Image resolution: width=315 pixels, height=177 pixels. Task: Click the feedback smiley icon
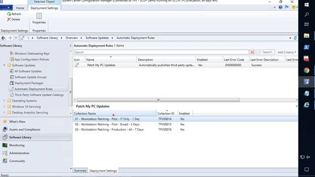point(294,7)
